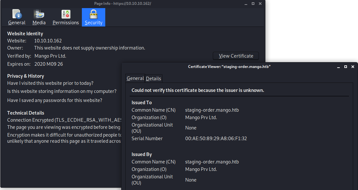Click the Issued By OU value None
Screen dimensions: 358x190
[191, 180]
